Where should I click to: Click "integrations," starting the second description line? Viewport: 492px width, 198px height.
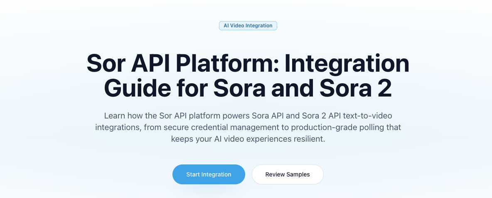tap(118, 127)
